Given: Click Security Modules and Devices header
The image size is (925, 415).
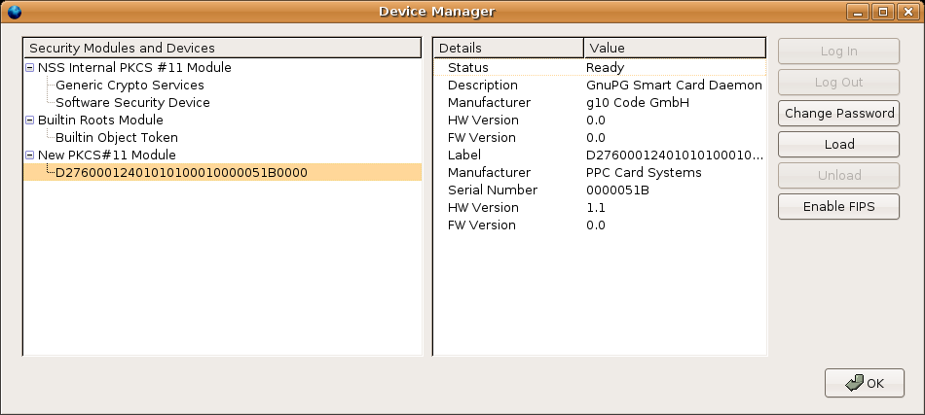Looking at the screenshot, I should click(x=222, y=48).
